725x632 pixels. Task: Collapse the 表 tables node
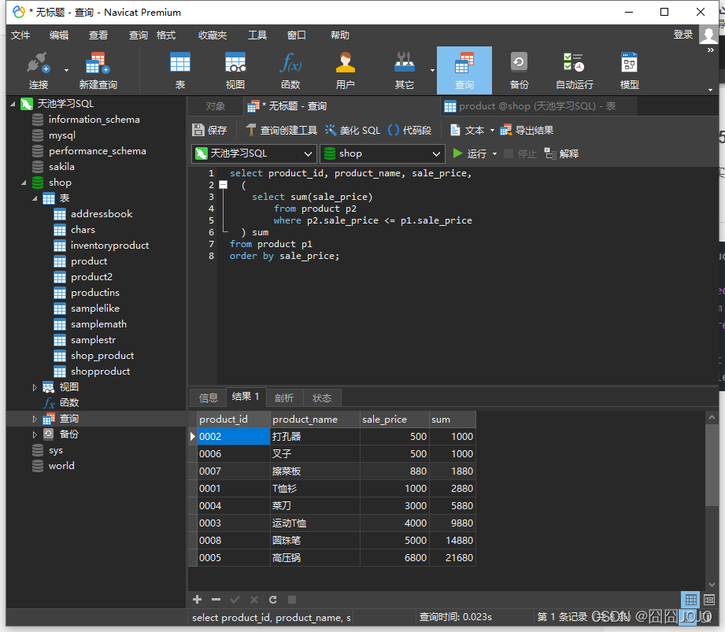35,198
